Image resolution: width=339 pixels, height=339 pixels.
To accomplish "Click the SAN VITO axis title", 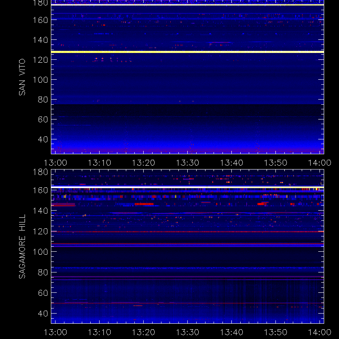I will 22,77.
